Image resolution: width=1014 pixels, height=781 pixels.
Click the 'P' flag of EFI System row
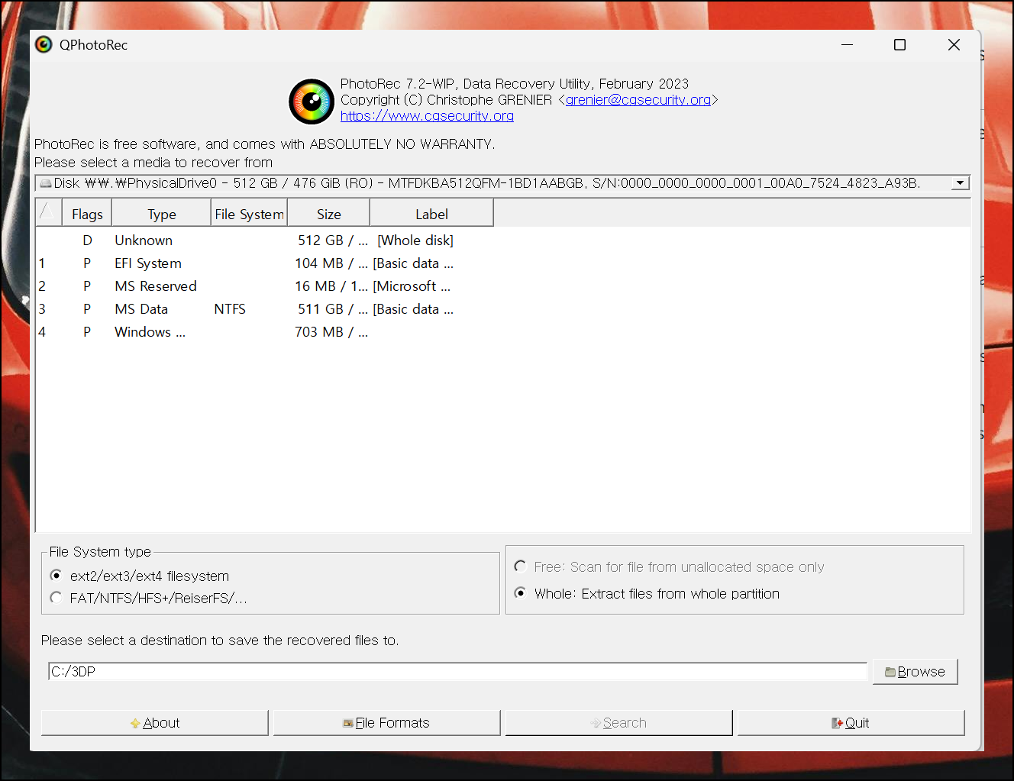(x=87, y=263)
